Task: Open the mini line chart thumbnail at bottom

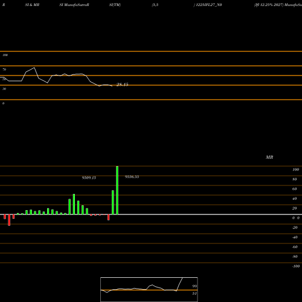Action: pos(149,289)
